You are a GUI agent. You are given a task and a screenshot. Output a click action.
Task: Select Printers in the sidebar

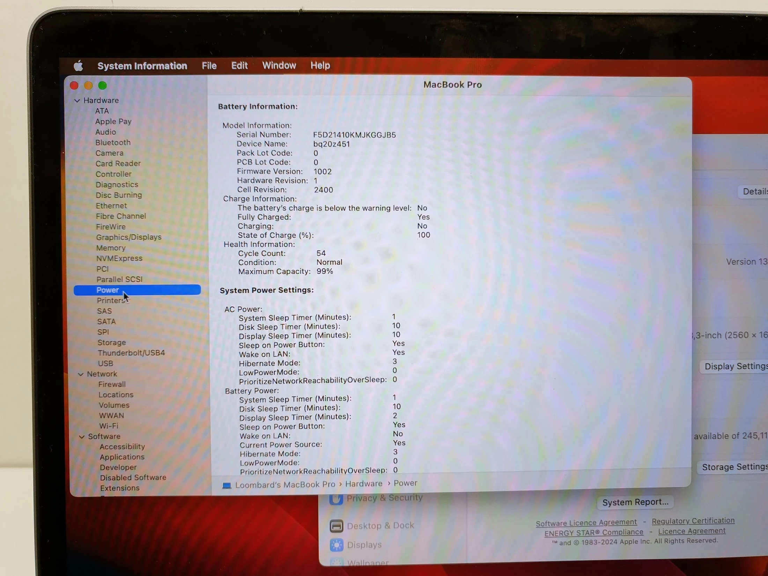[x=111, y=301]
